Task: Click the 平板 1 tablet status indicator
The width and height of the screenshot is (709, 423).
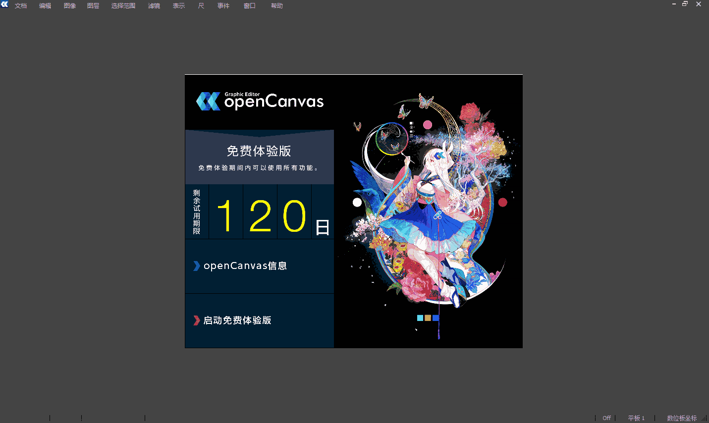Action: (x=636, y=418)
